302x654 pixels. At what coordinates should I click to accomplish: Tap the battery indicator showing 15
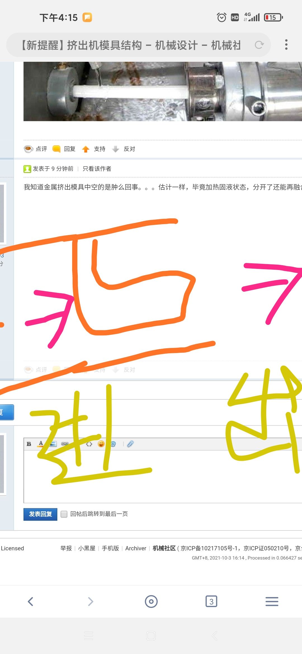pyautogui.click(x=273, y=17)
